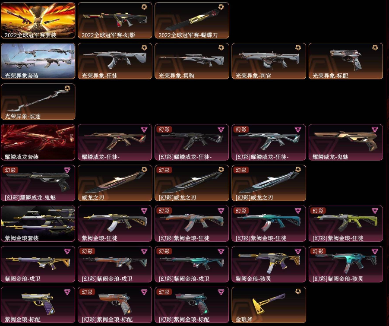Open the 紫阙金琅套装 bundle thumbnail
Image resolution: width=389 pixels, height=326 pixels.
38,224
